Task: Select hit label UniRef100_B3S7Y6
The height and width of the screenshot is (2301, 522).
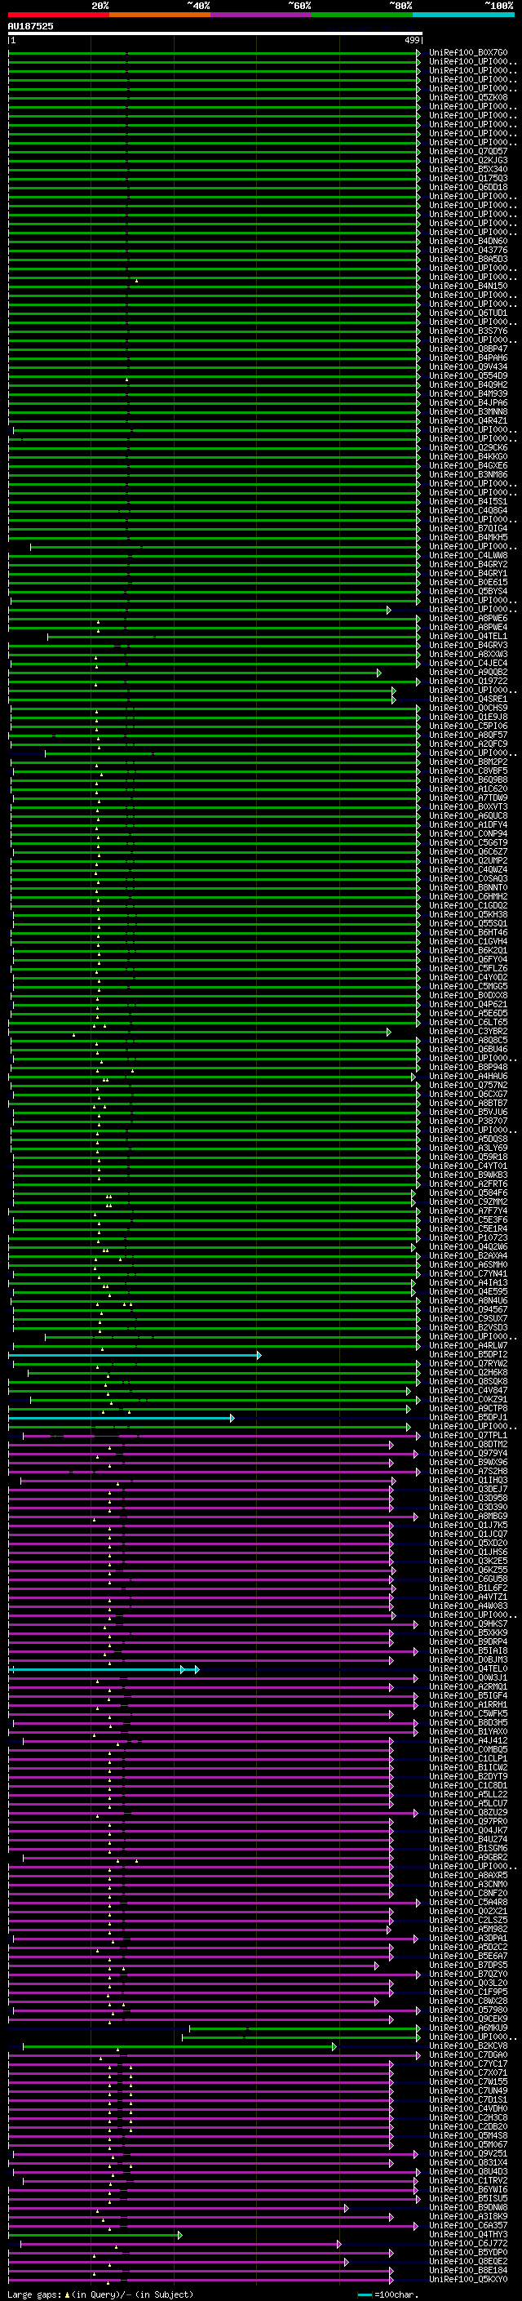Action: [x=468, y=331]
